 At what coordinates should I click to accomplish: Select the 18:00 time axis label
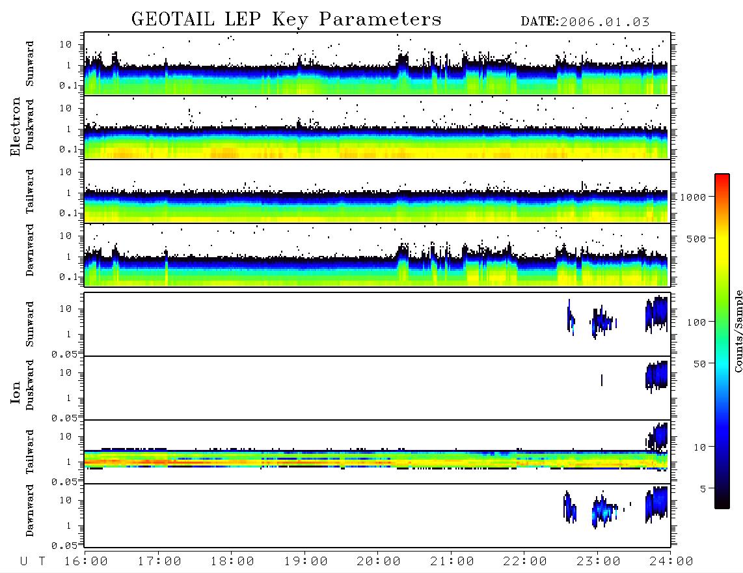233,561
